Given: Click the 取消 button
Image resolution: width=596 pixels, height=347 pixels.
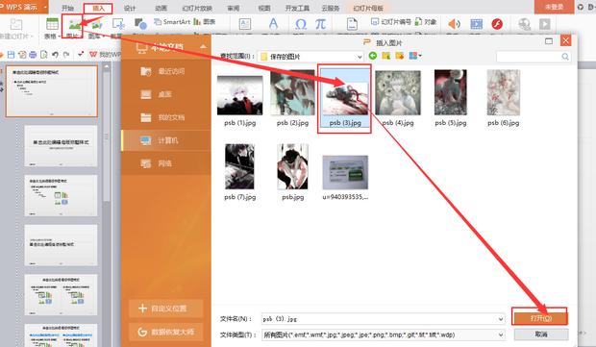Looking at the screenshot, I should [541, 335].
